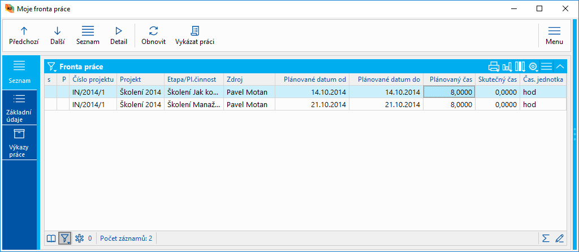Sort by the Plánované datum od column header

312,79
